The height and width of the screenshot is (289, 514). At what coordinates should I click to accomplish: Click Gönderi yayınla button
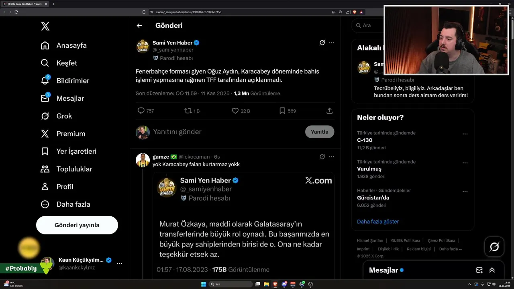pos(77,225)
